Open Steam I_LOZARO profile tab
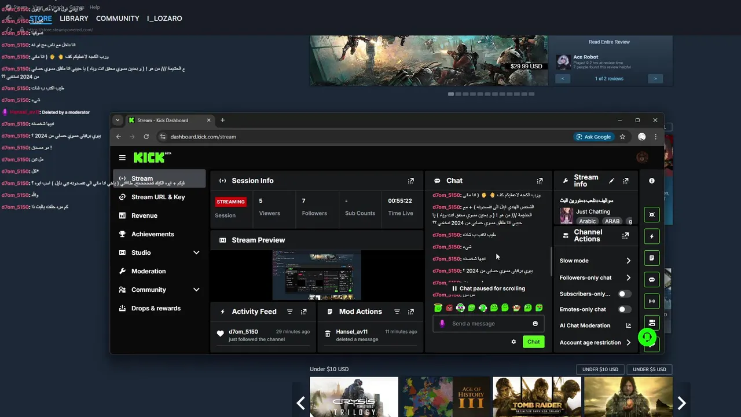 point(164,19)
